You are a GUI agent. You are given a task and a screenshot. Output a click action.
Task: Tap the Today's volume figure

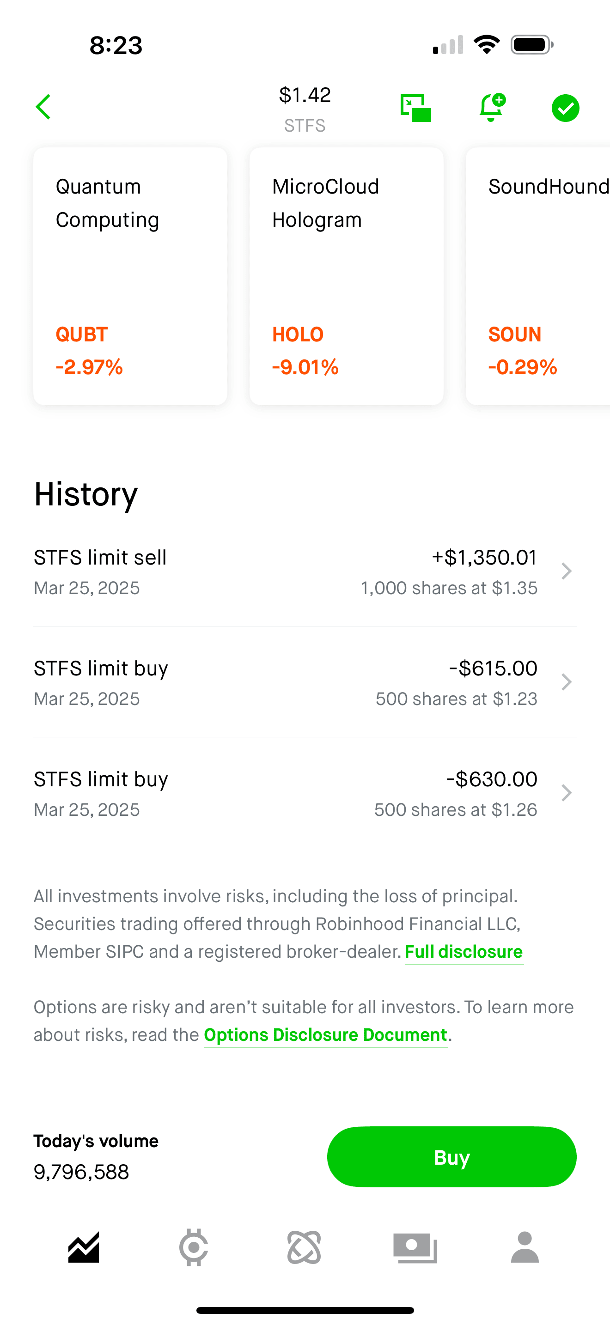coord(81,1172)
